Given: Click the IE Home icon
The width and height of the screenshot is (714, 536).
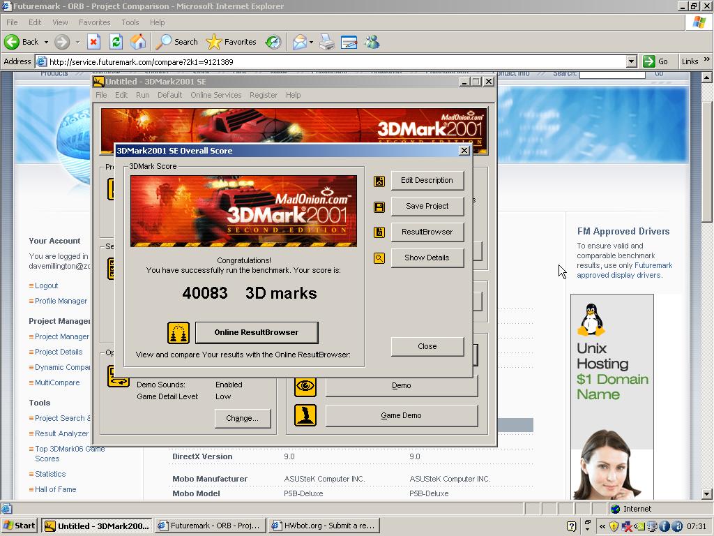Looking at the screenshot, I should click(138, 42).
